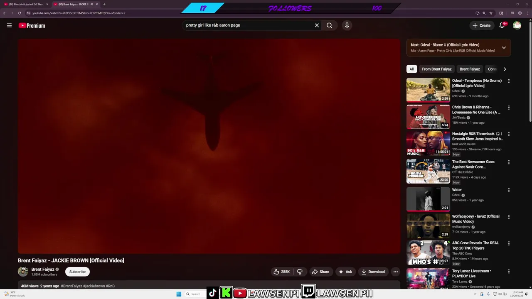Close the Most Anticipated 2v2 tab

(x=47, y=4)
